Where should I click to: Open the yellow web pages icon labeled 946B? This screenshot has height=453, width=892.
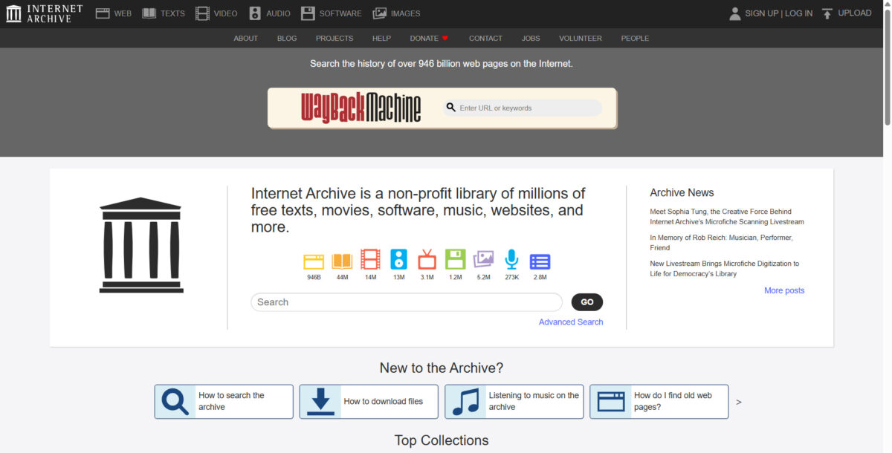[x=314, y=260]
